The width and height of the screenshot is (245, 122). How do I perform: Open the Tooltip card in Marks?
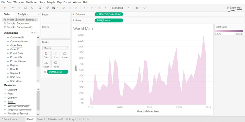56,64
